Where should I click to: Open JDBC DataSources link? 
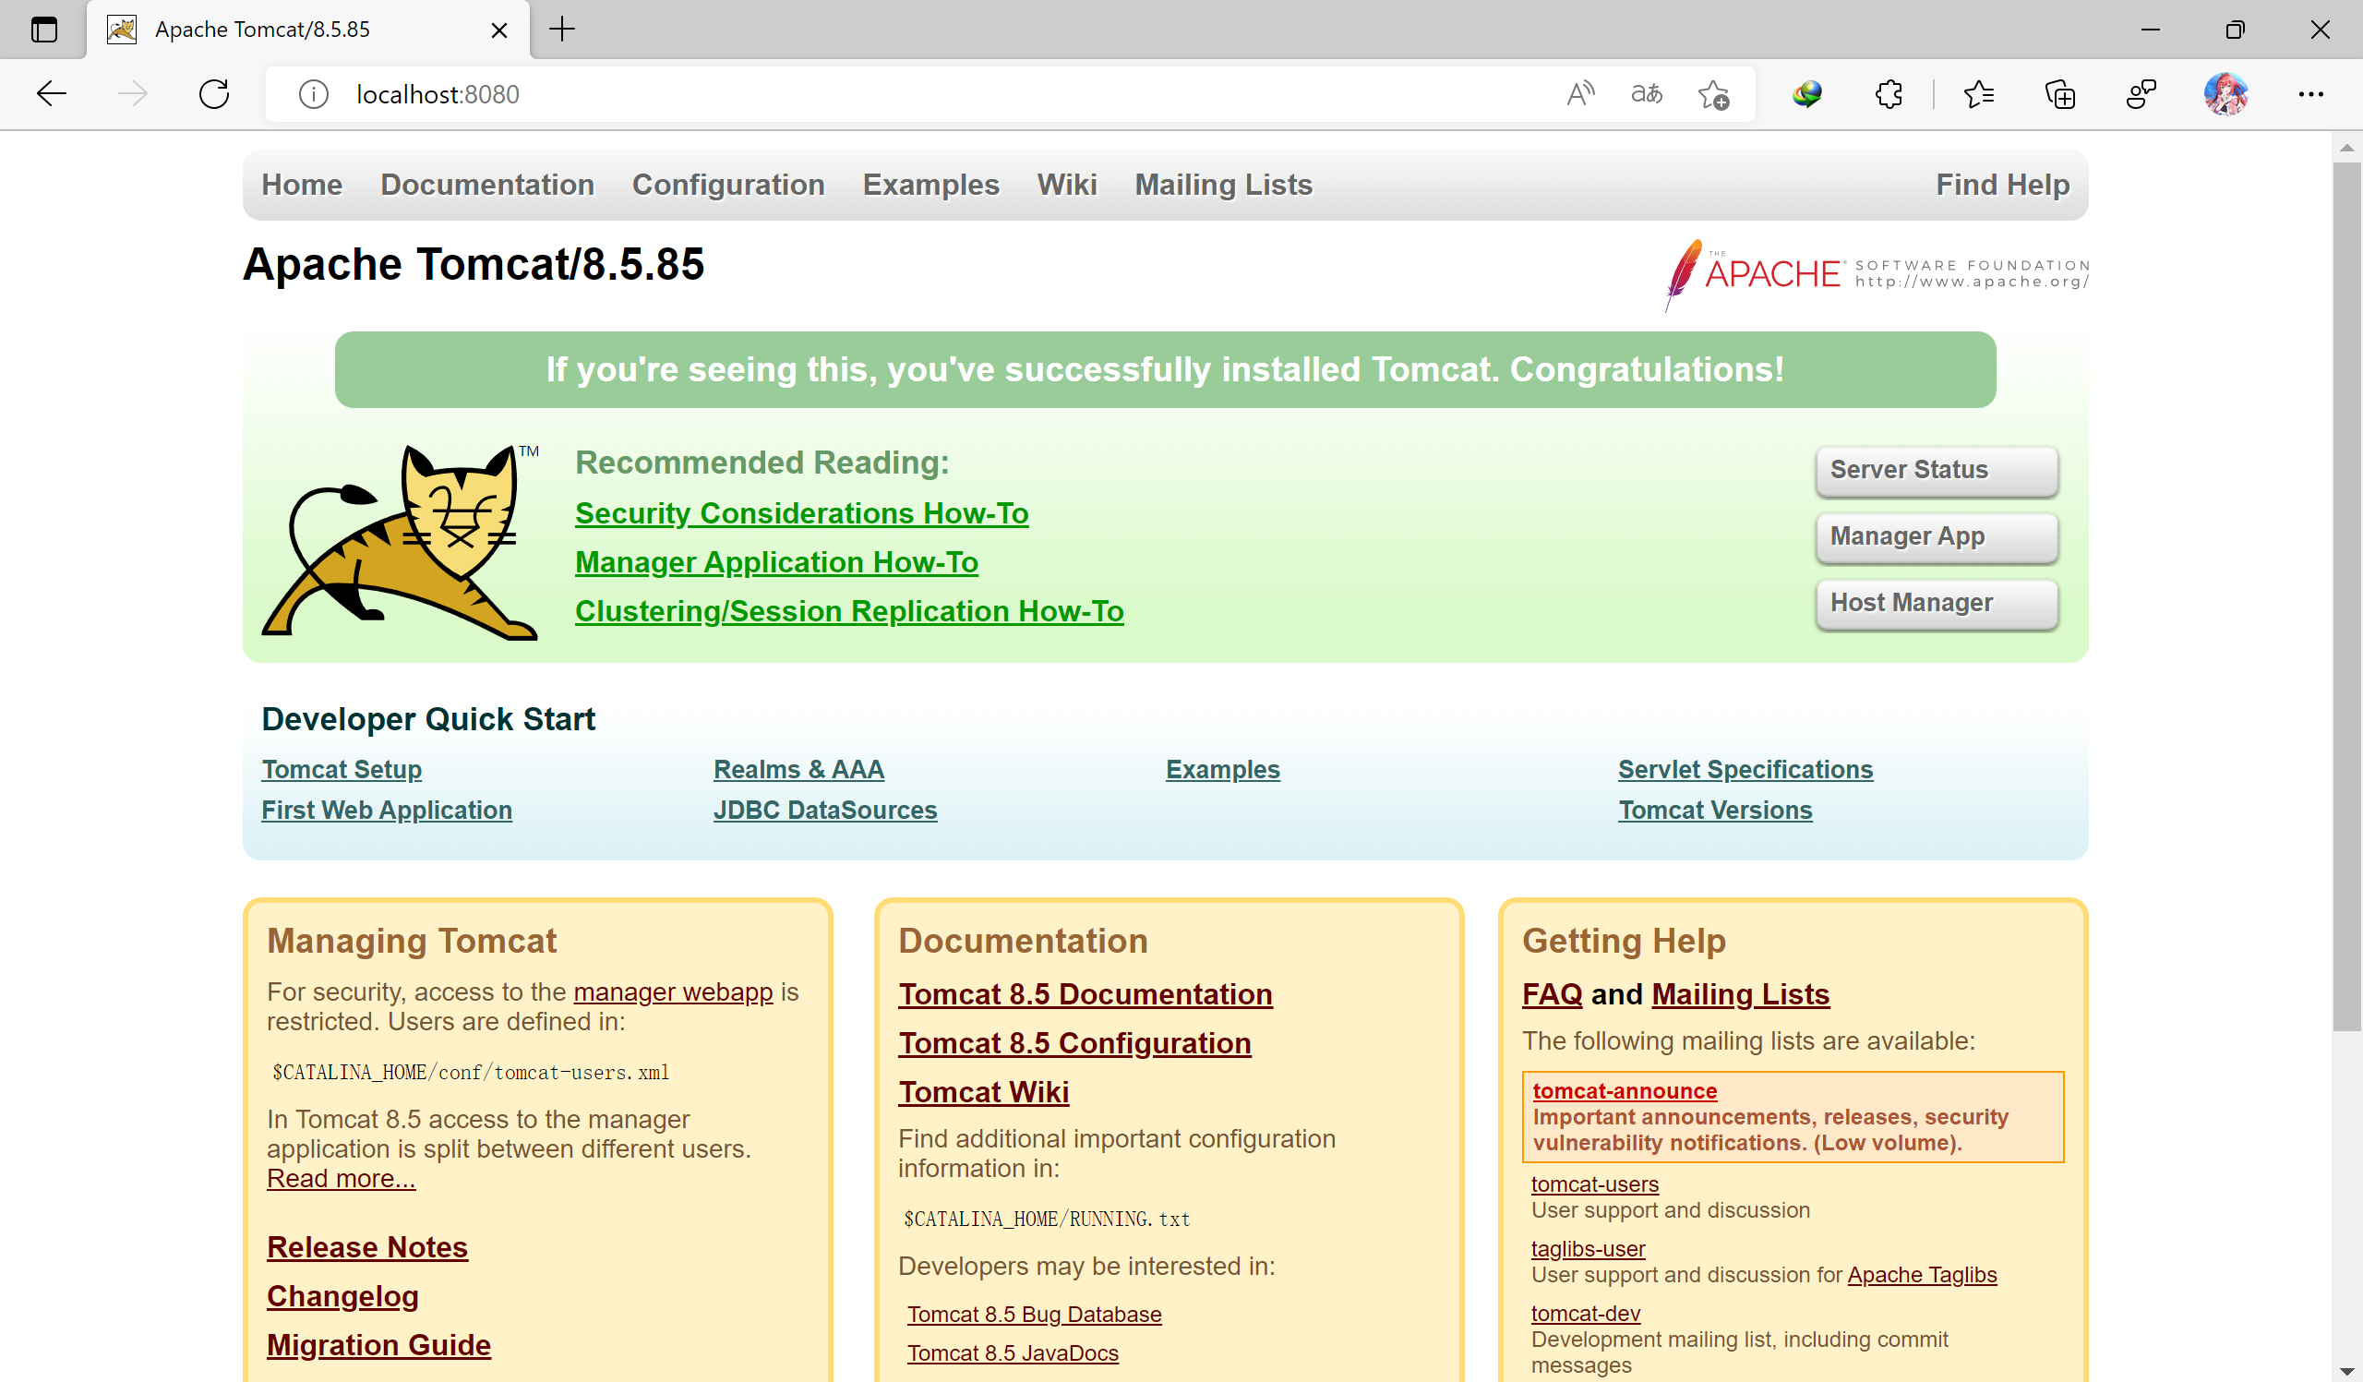825,810
